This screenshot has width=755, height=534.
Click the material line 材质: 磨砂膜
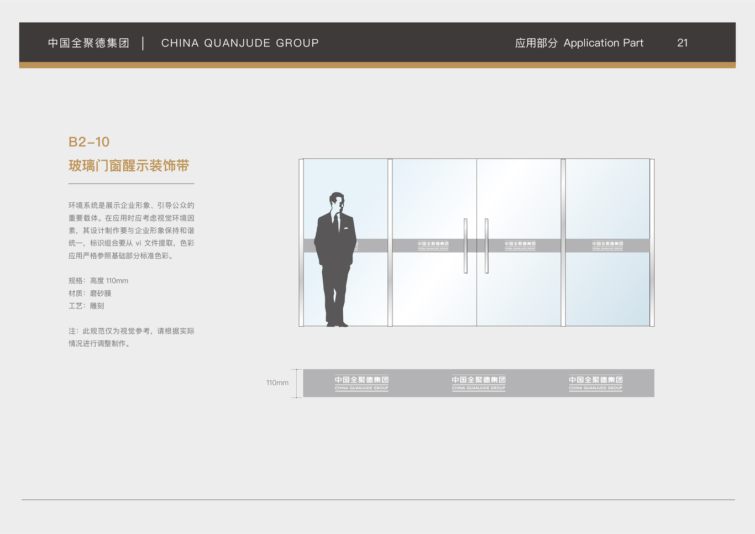click(x=90, y=294)
